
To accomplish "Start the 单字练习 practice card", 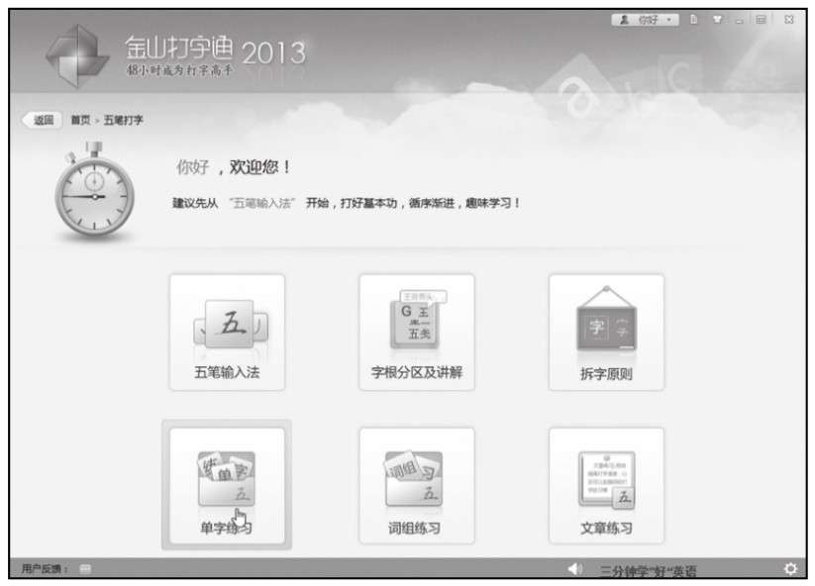I will pos(227,485).
